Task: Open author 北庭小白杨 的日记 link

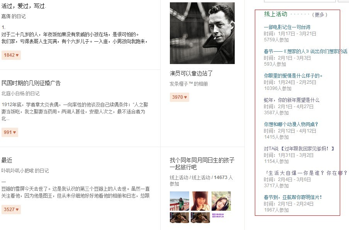Action: coord(20,94)
